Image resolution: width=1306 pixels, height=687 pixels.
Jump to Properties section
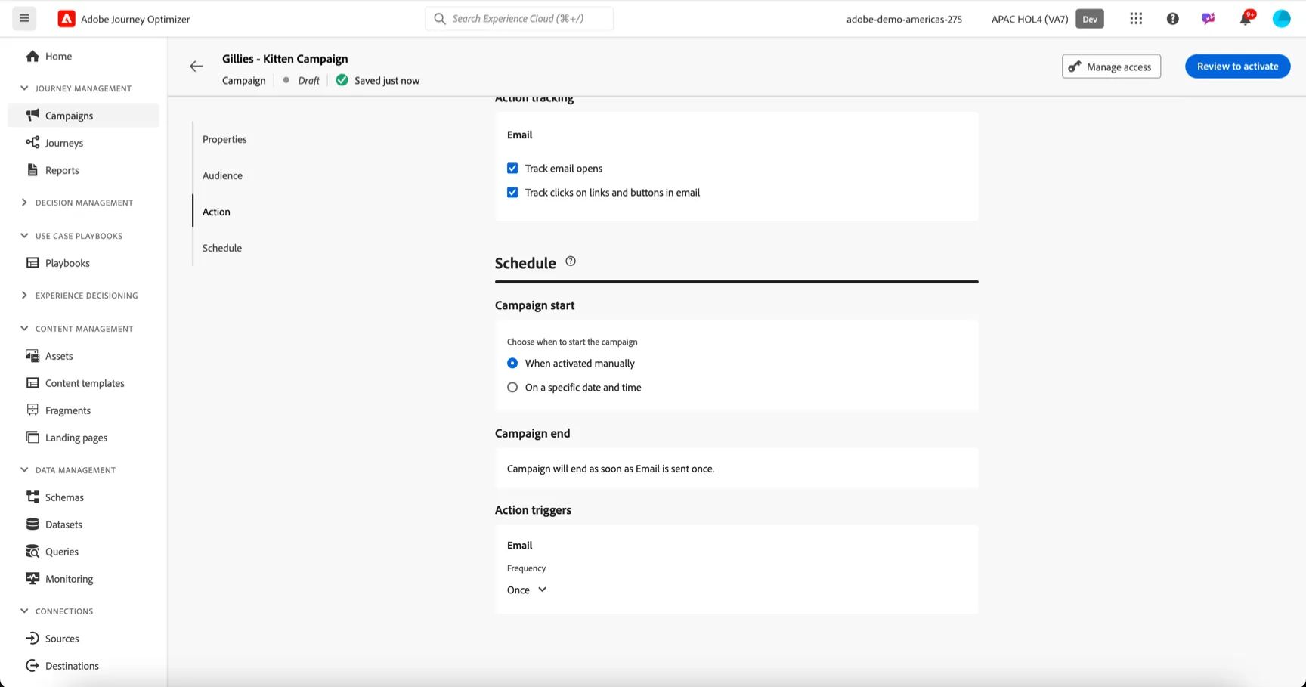click(x=224, y=139)
